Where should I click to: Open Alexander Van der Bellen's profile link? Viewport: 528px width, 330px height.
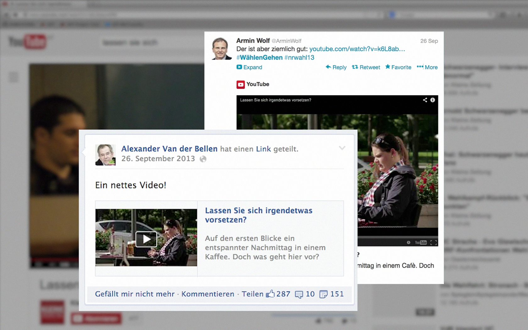(x=169, y=149)
